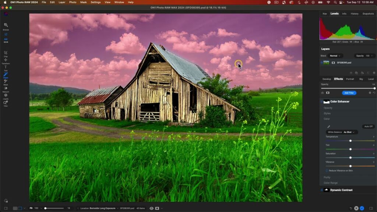Open the layer Blend mode Normal dropdown
The width and height of the screenshot is (377, 212).
tap(334, 56)
